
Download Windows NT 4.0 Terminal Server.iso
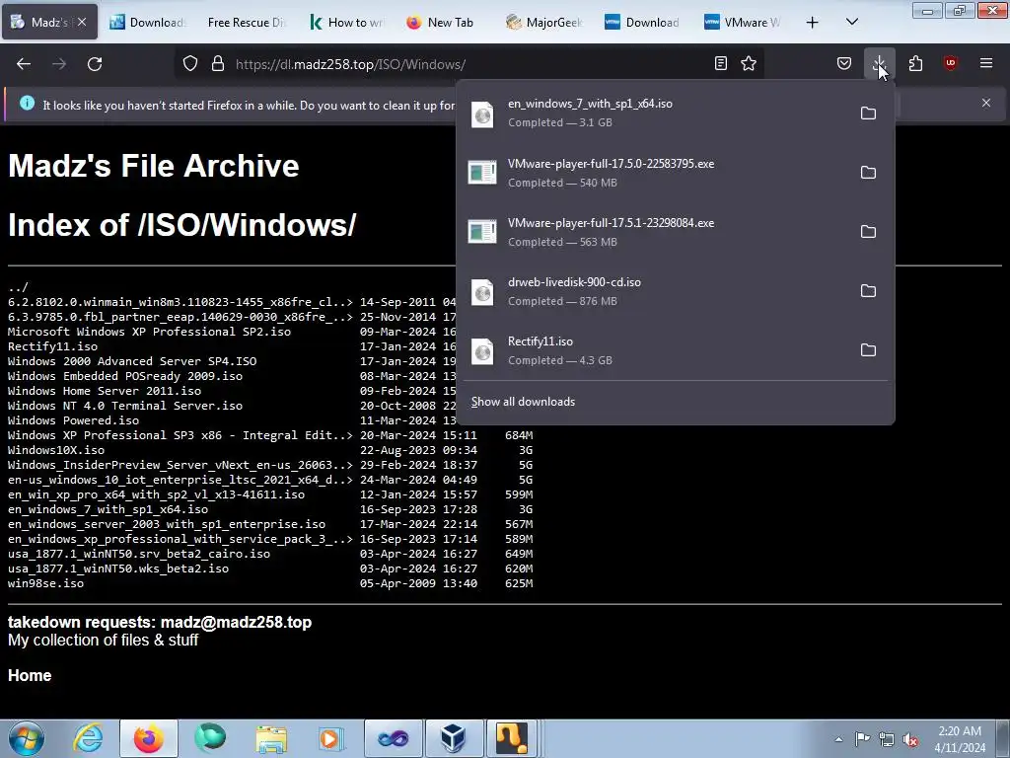pyautogui.click(x=125, y=406)
